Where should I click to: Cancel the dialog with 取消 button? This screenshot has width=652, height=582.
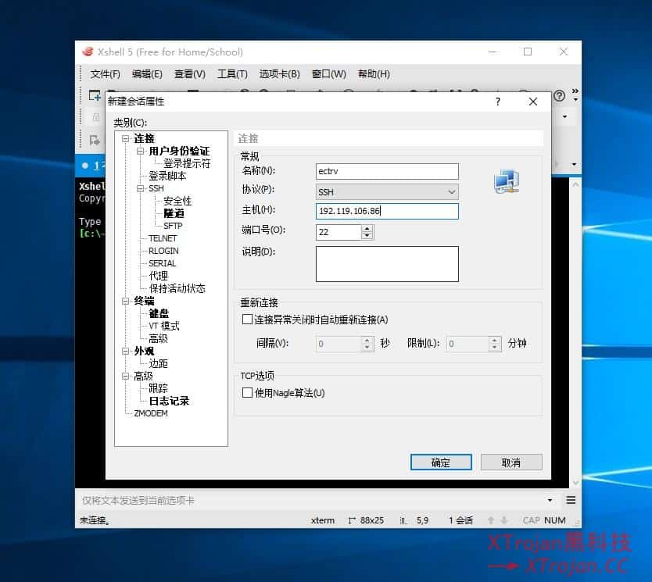(x=511, y=462)
